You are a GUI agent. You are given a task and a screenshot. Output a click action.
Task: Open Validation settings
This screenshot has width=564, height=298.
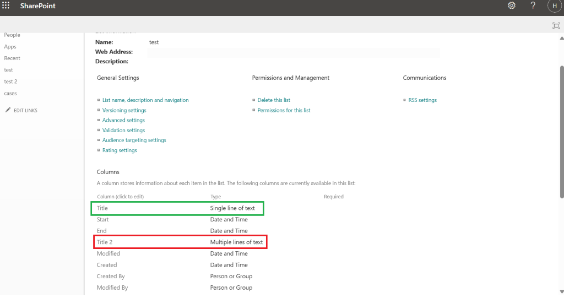123,131
